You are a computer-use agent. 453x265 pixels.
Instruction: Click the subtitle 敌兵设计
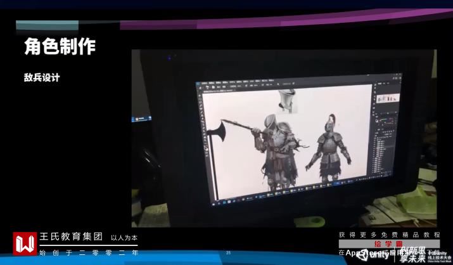tap(42, 77)
